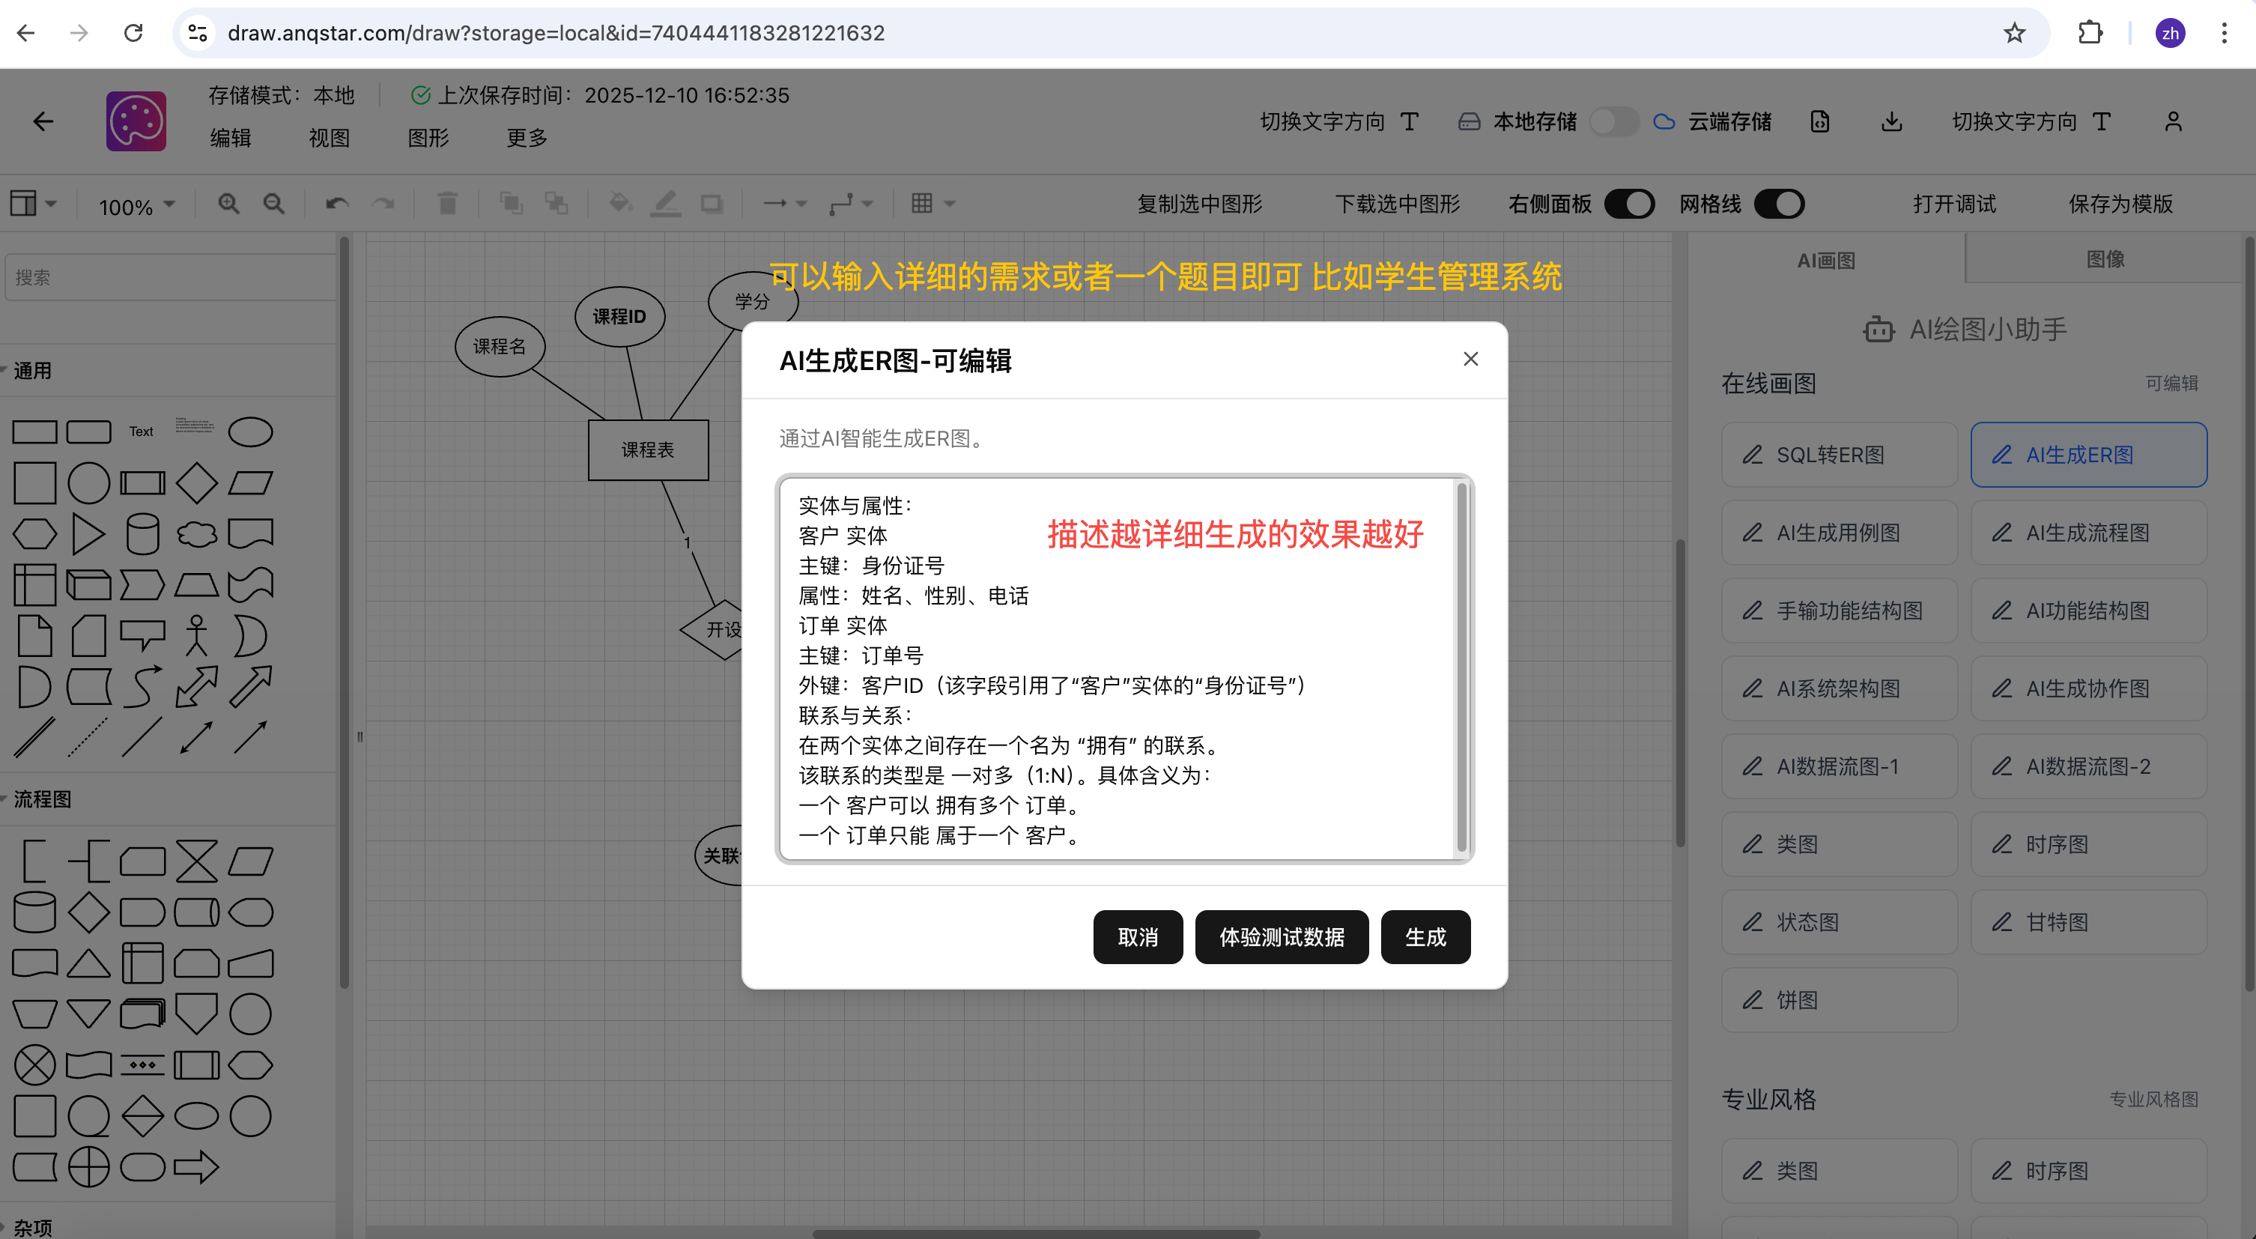2256x1239 pixels.
Task: Click the zoom out magnifier icon
Action: tap(274, 204)
